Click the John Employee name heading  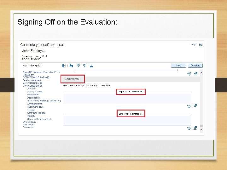pyautogui.click(x=34, y=51)
